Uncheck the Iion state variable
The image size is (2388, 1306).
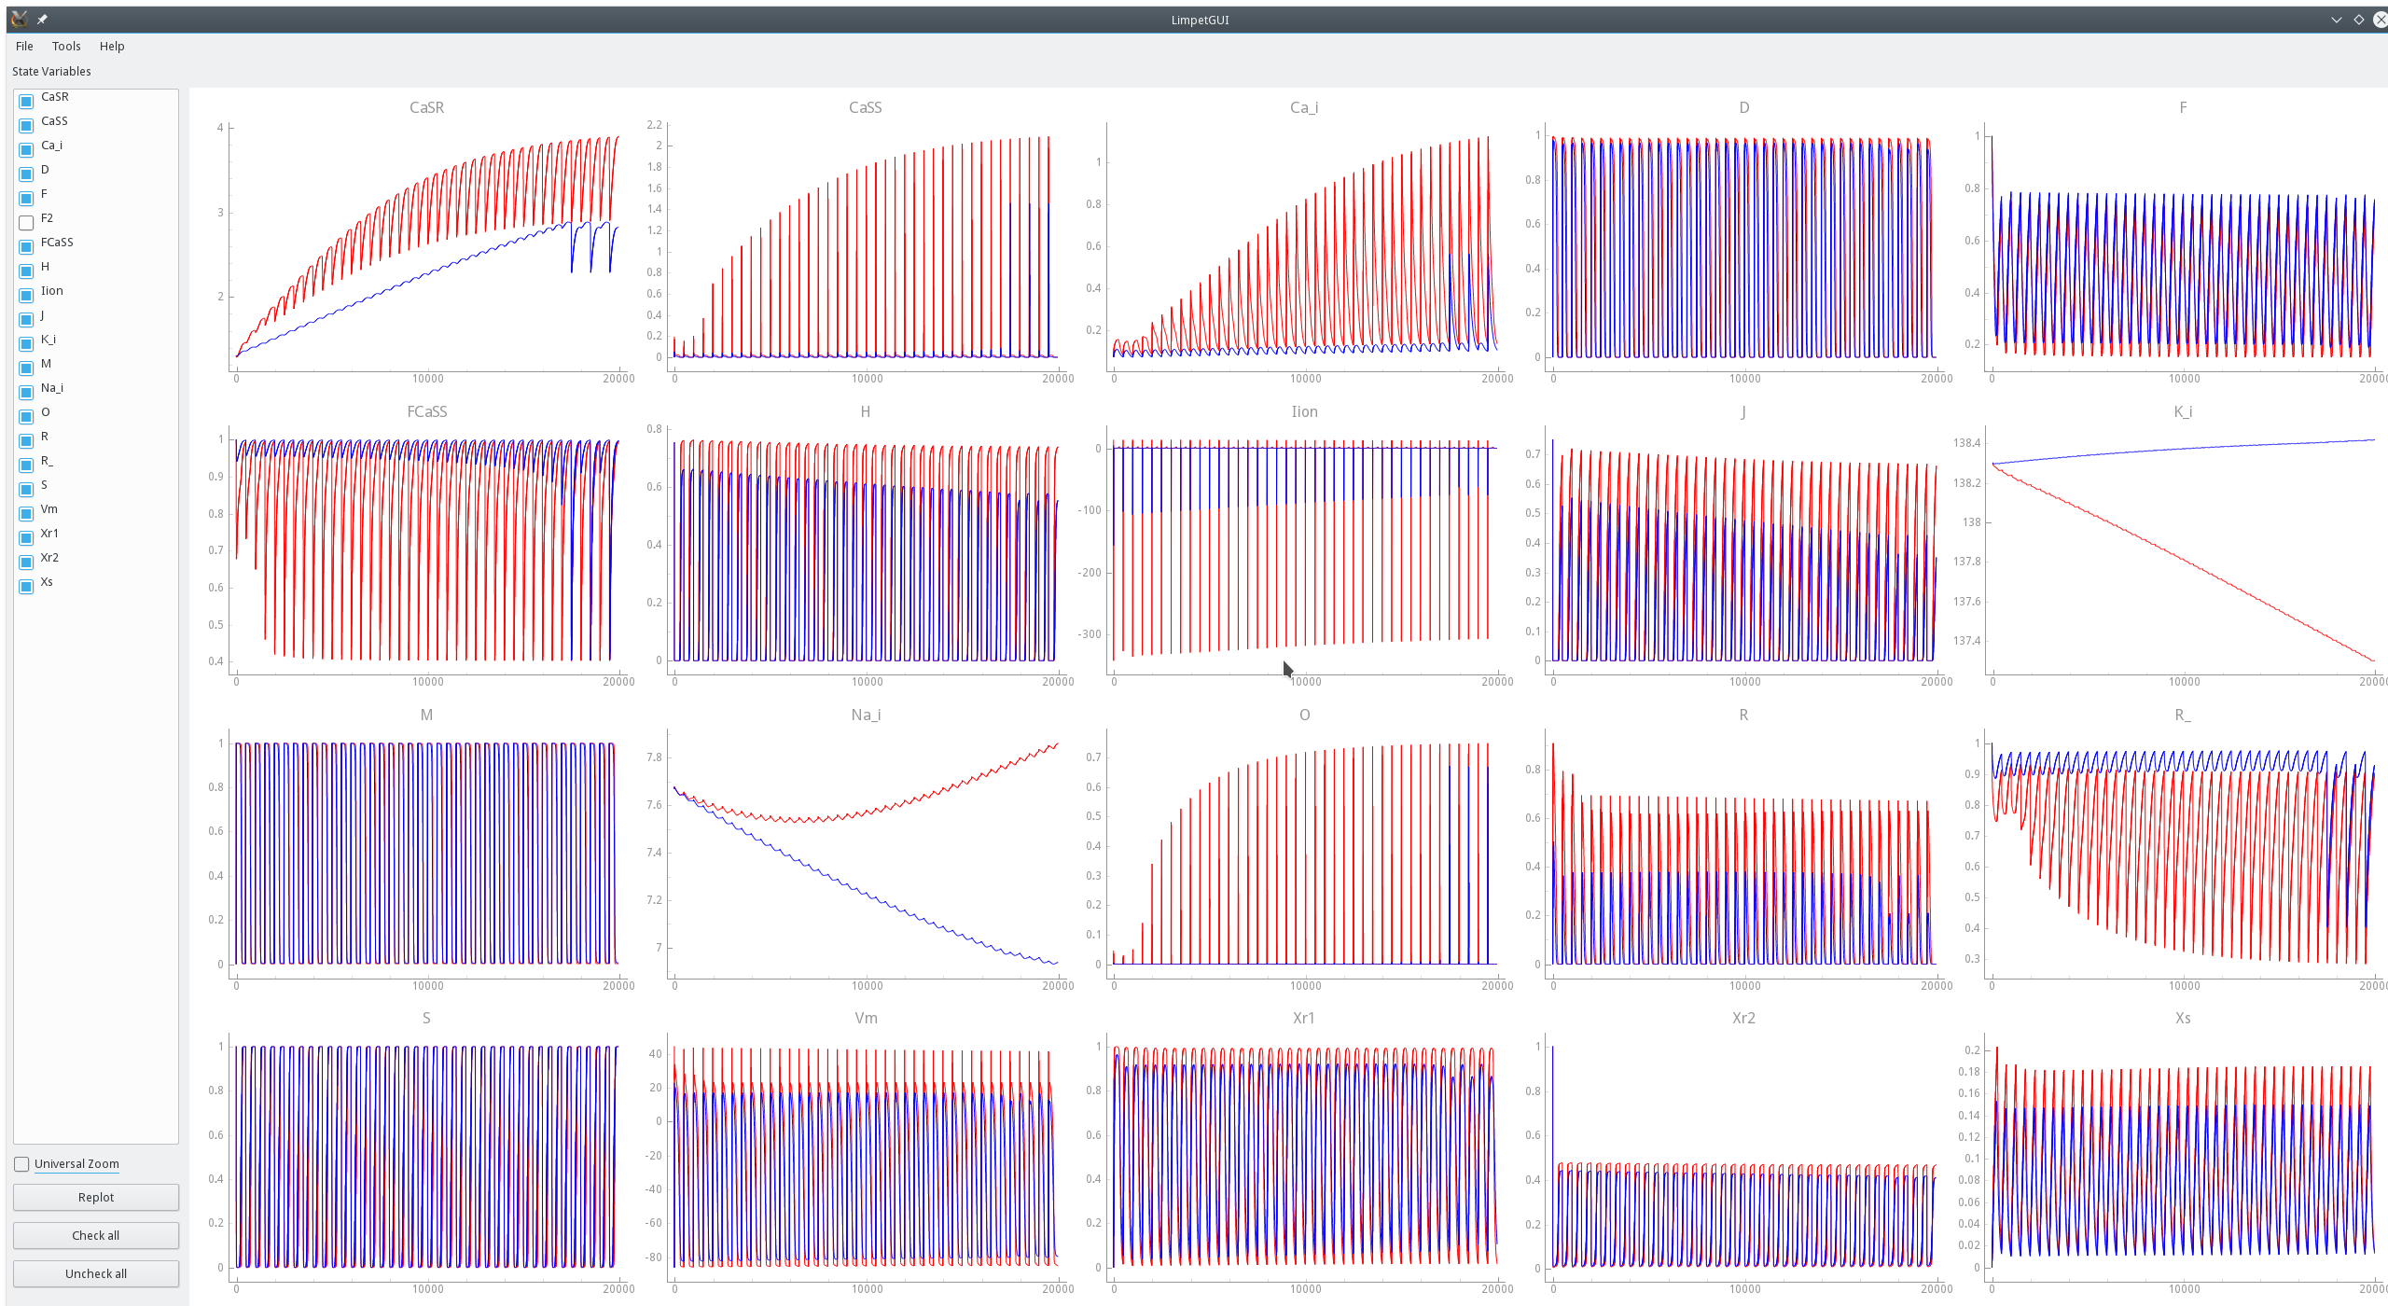(x=26, y=295)
